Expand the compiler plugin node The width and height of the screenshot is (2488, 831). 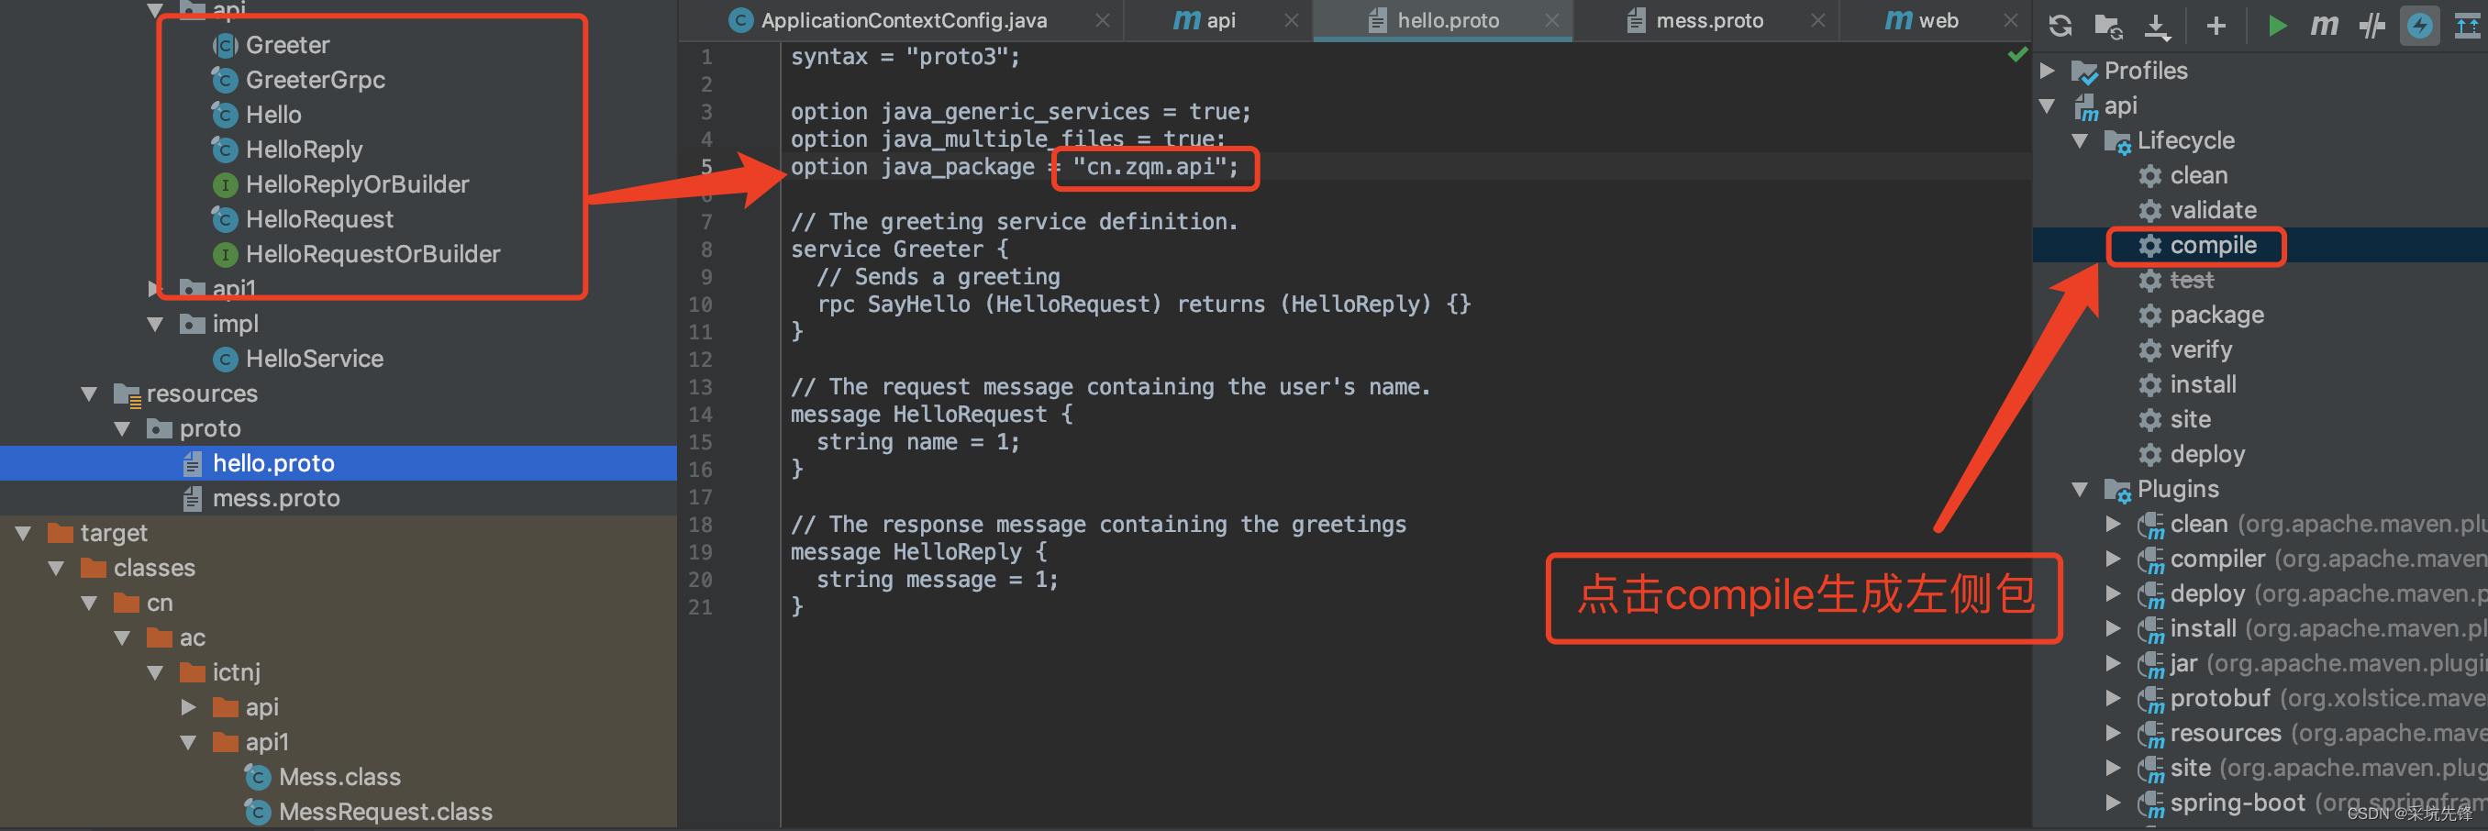coord(2114,559)
